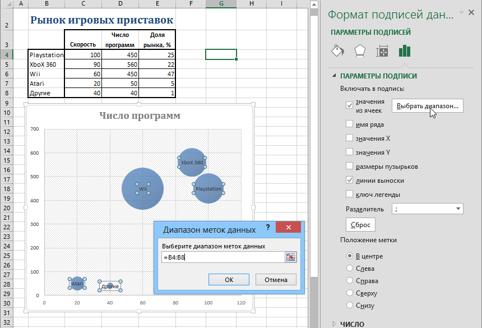Viewport: 482px width, 328px height.
Task: Select row header 10
Action: [7, 113]
